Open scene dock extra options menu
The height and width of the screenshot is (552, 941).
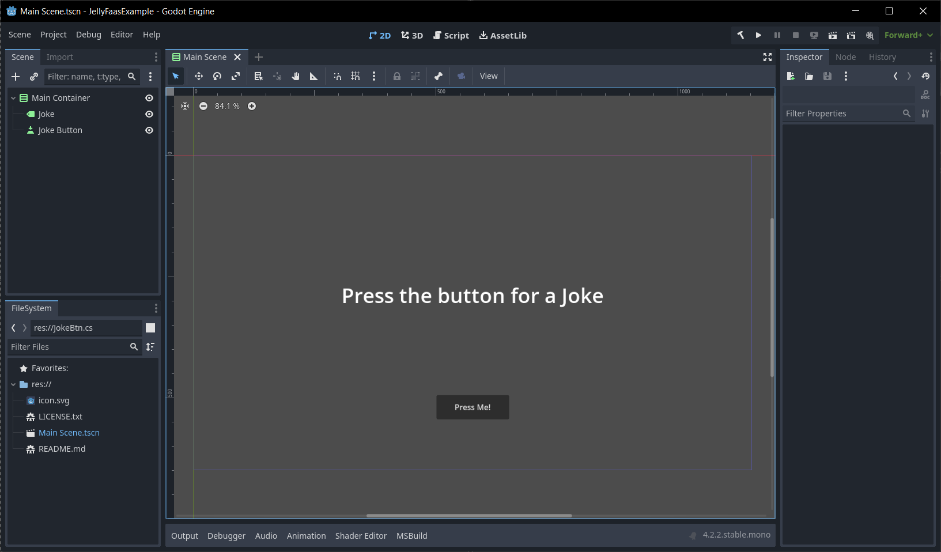[150, 77]
